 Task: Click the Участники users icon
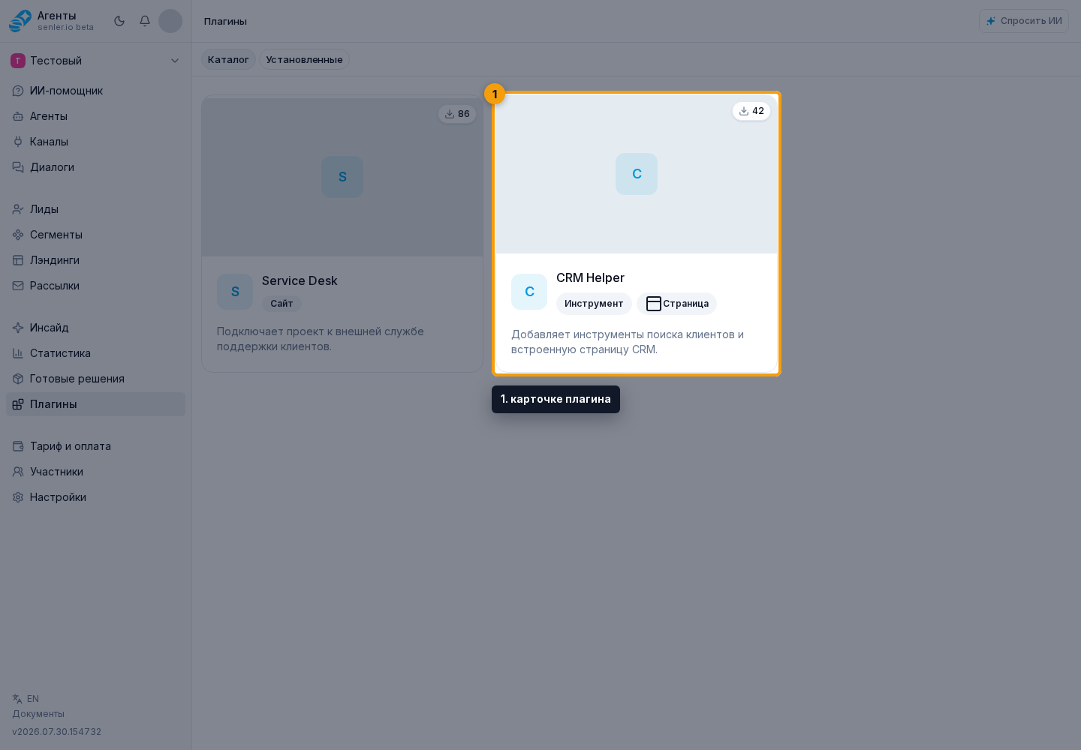[18, 472]
